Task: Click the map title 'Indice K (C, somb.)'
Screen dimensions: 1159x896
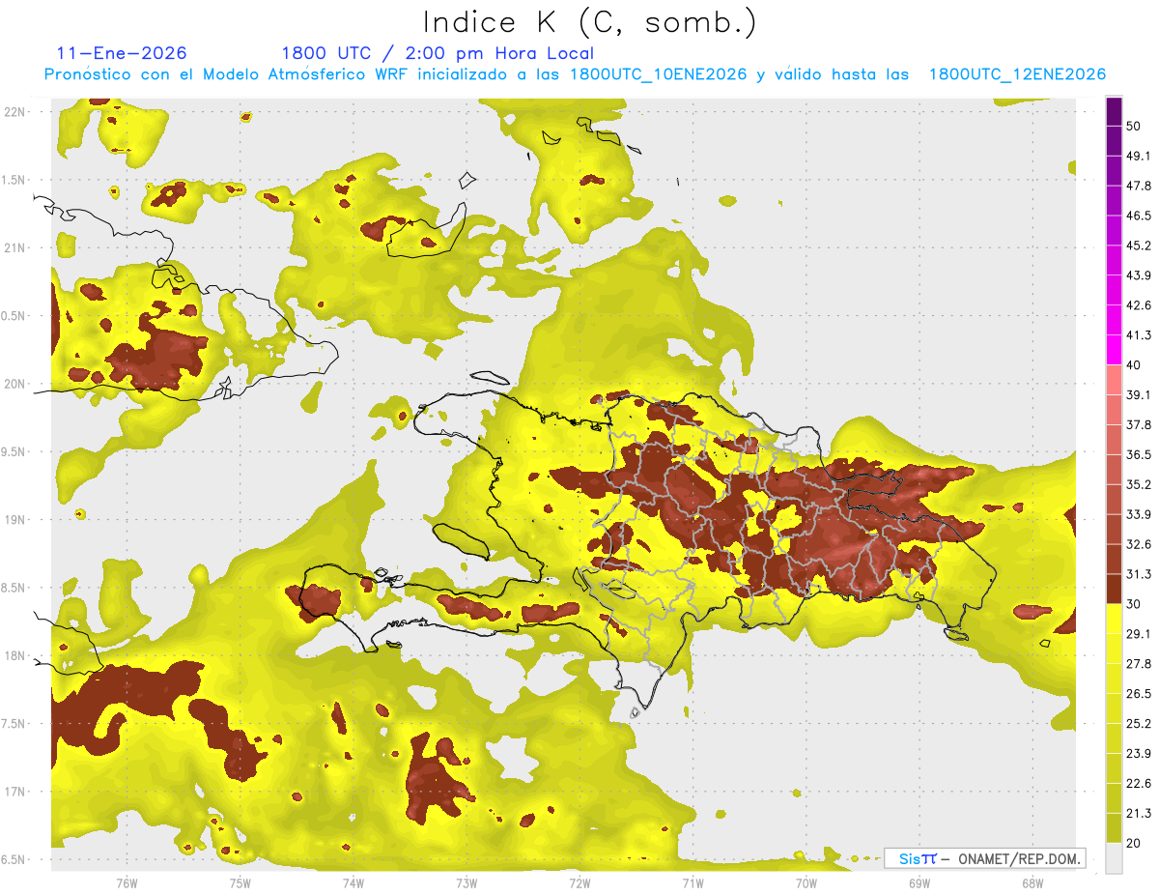Action: click(590, 23)
